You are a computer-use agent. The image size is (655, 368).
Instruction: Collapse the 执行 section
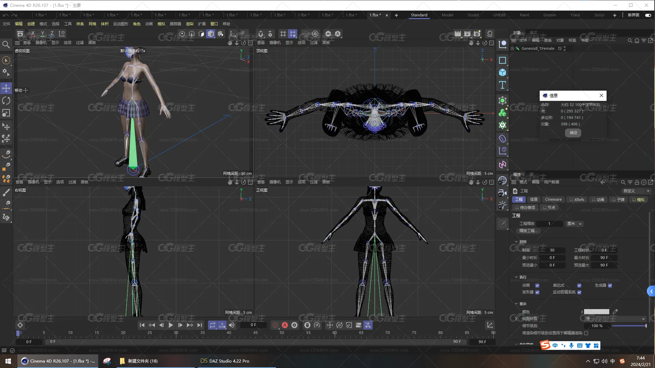tap(516, 277)
